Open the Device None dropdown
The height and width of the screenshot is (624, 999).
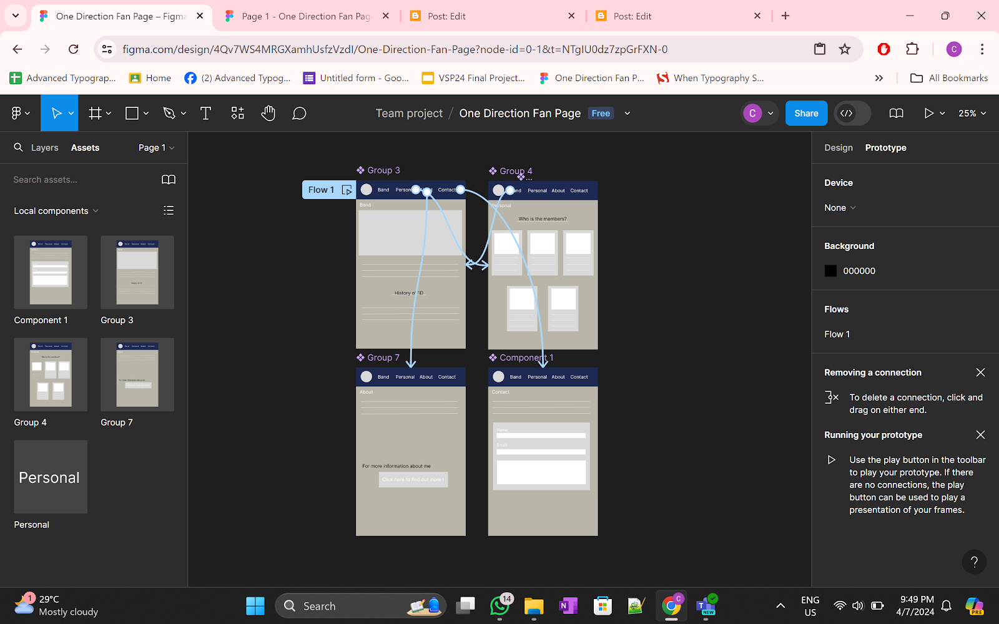click(840, 208)
